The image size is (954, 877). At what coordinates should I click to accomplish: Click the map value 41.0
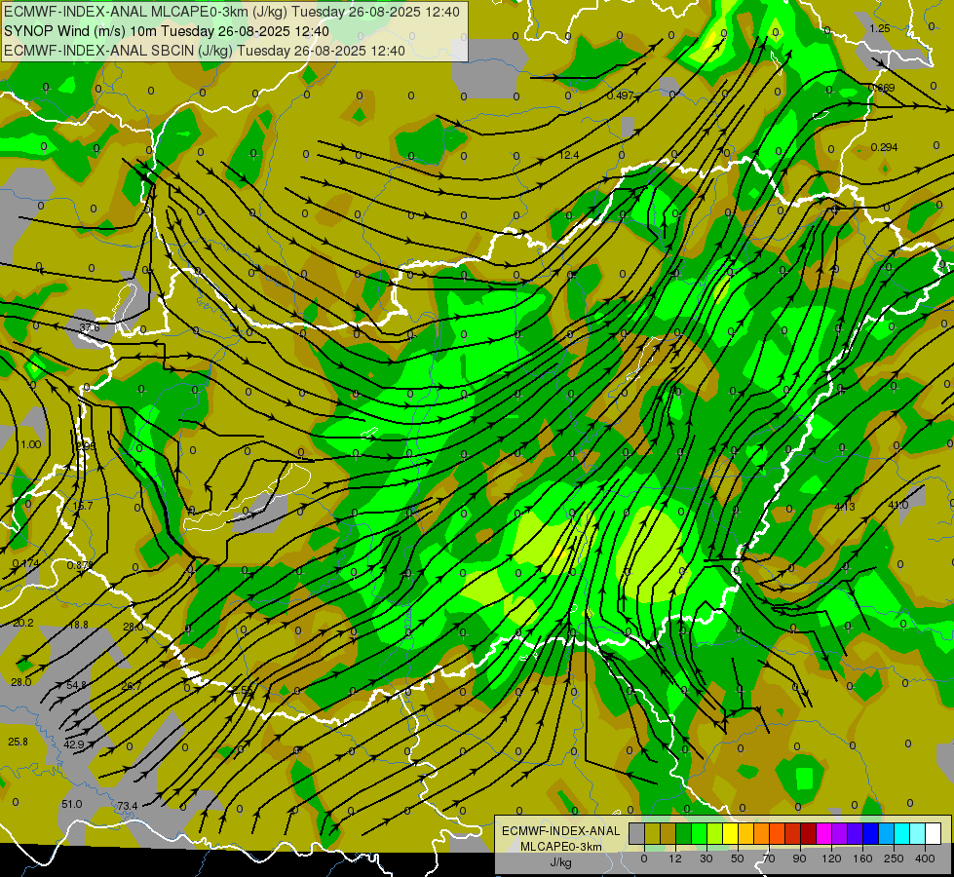point(898,505)
